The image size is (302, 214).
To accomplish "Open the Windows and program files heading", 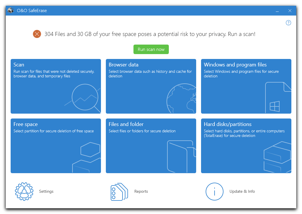I will 235,65.
